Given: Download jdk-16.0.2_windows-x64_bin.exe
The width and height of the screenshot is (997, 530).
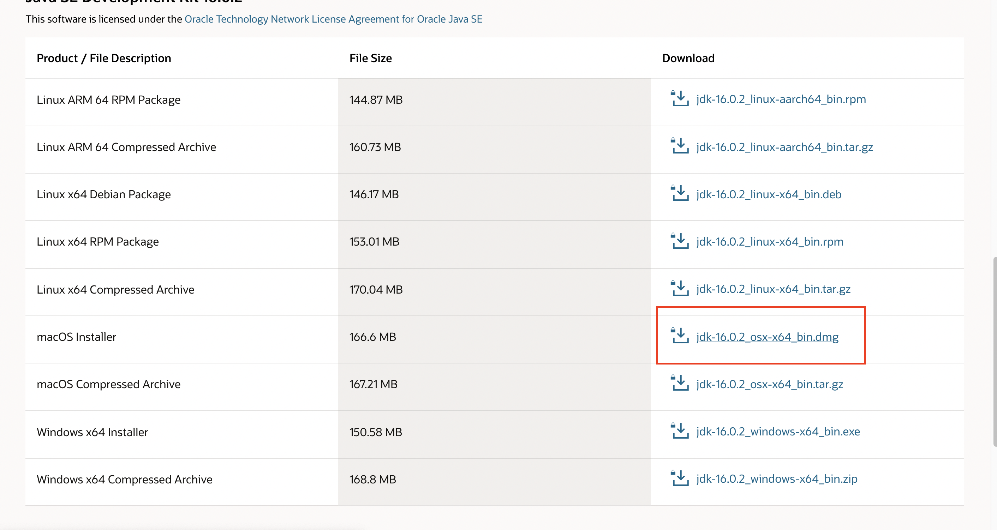Looking at the screenshot, I should [x=778, y=432].
